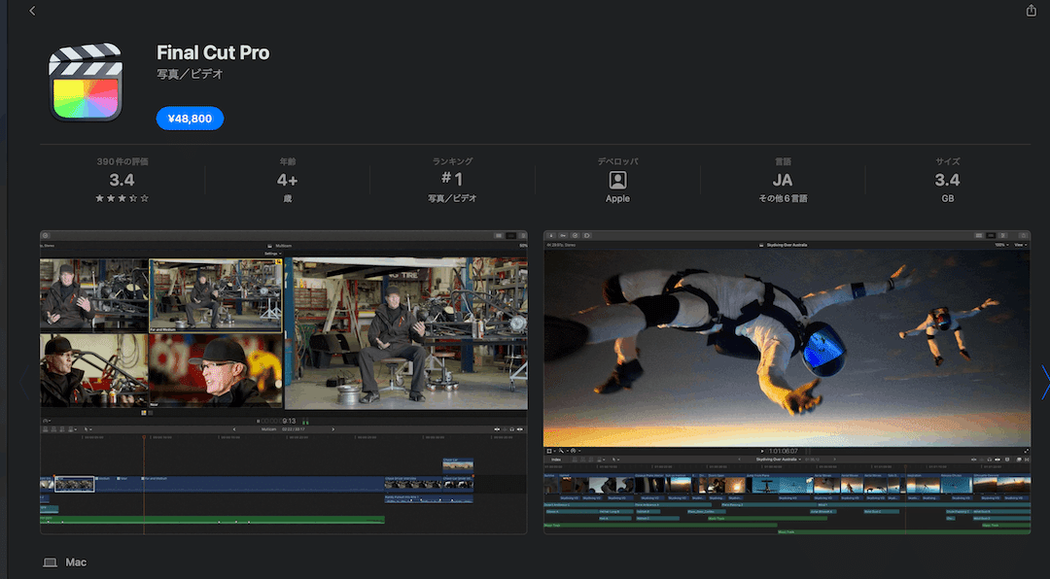Click the 言語 heading
Viewport: 1050px width, 579px height.
click(782, 161)
